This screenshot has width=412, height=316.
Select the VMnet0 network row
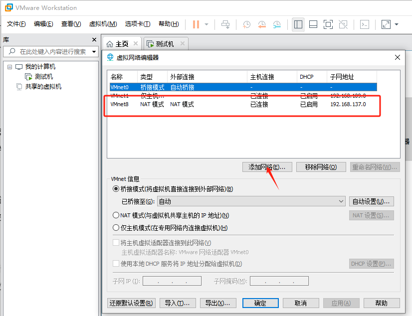[243, 87]
